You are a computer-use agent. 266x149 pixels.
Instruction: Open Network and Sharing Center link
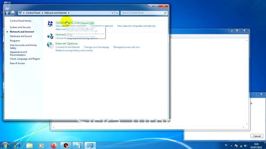(x=75, y=22)
